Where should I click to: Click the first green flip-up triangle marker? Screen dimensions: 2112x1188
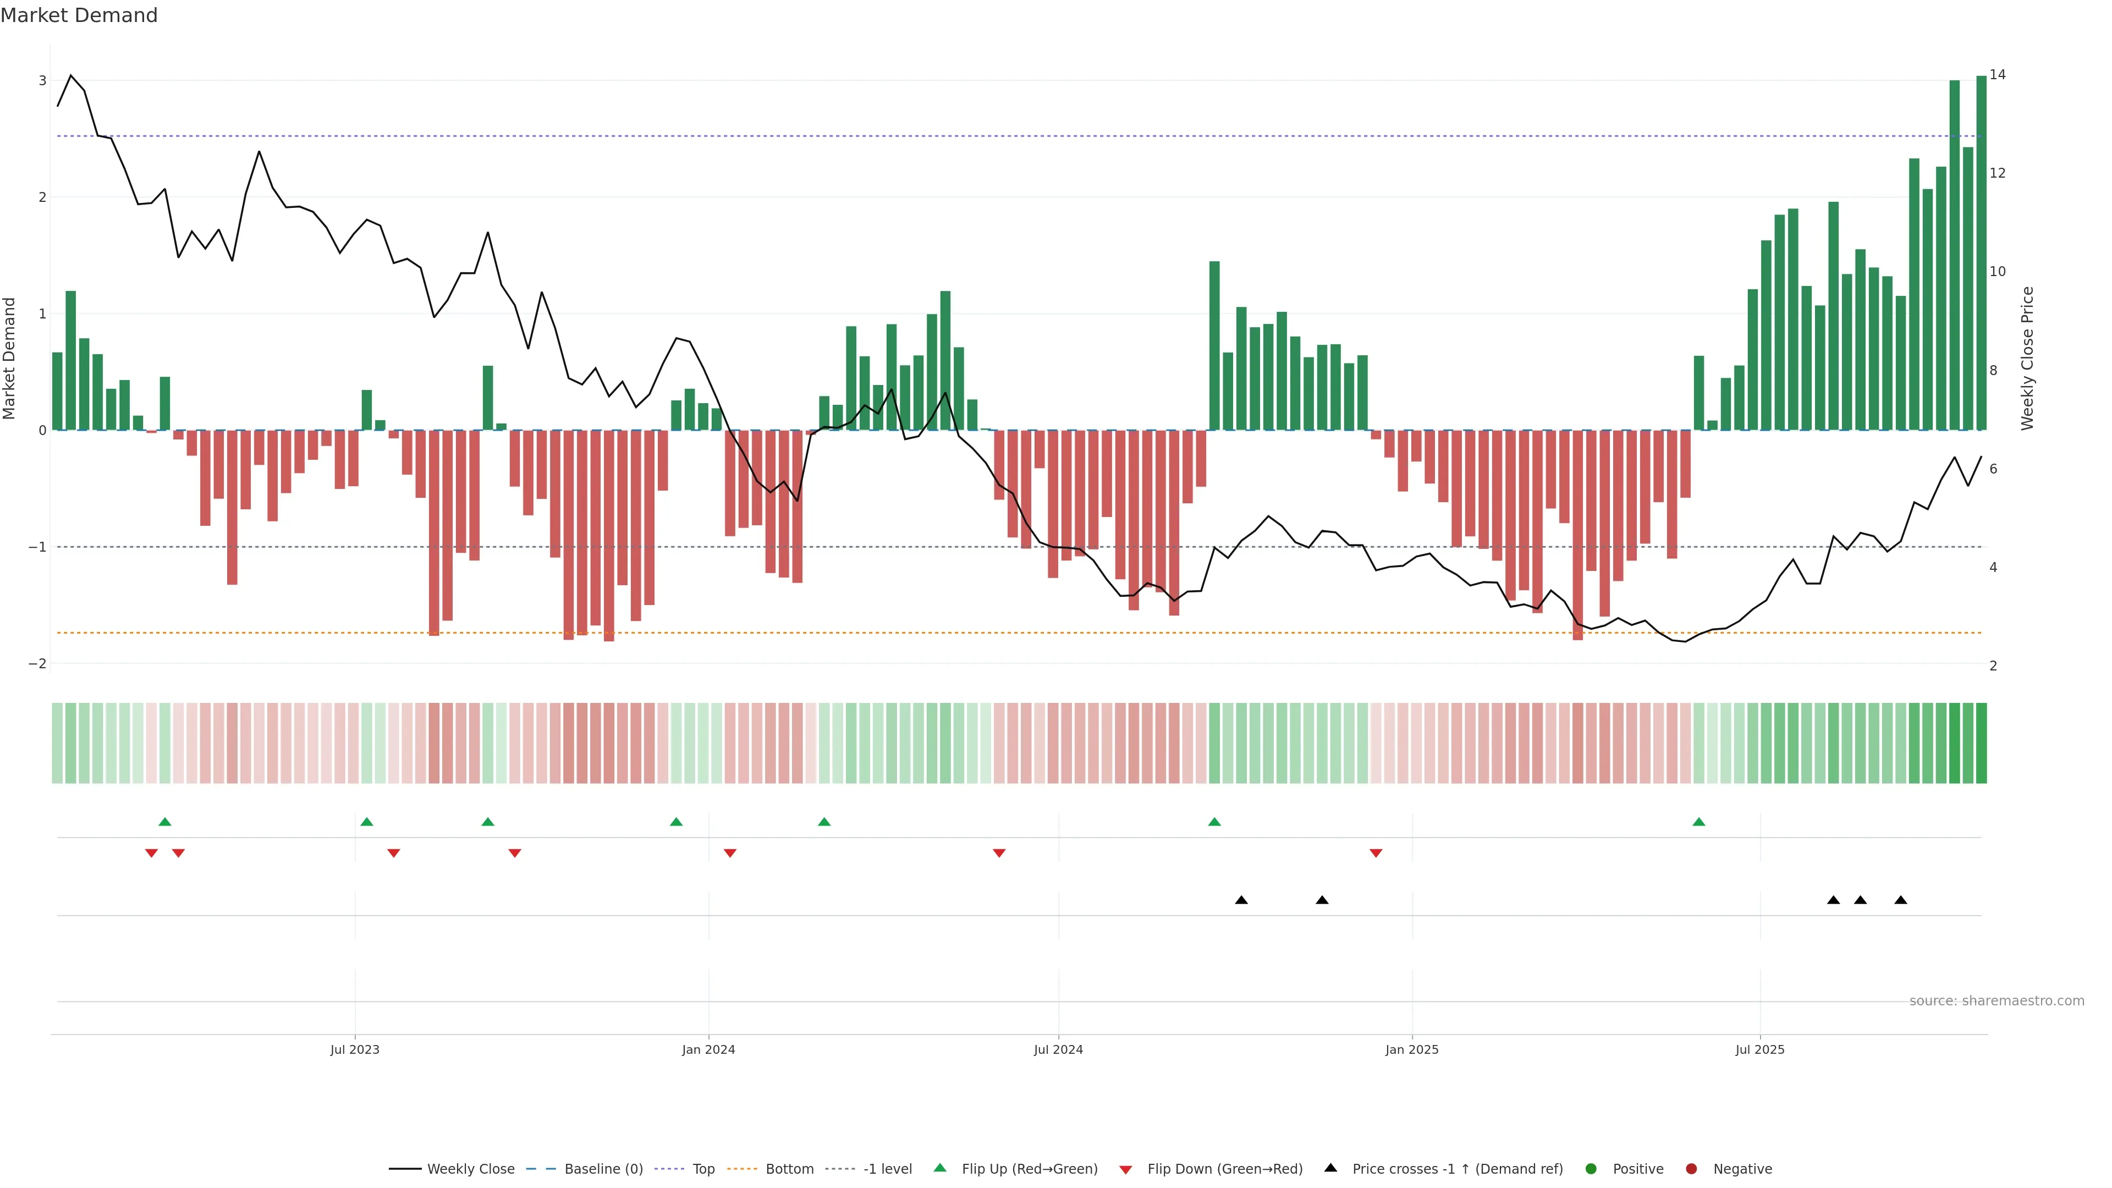(165, 822)
